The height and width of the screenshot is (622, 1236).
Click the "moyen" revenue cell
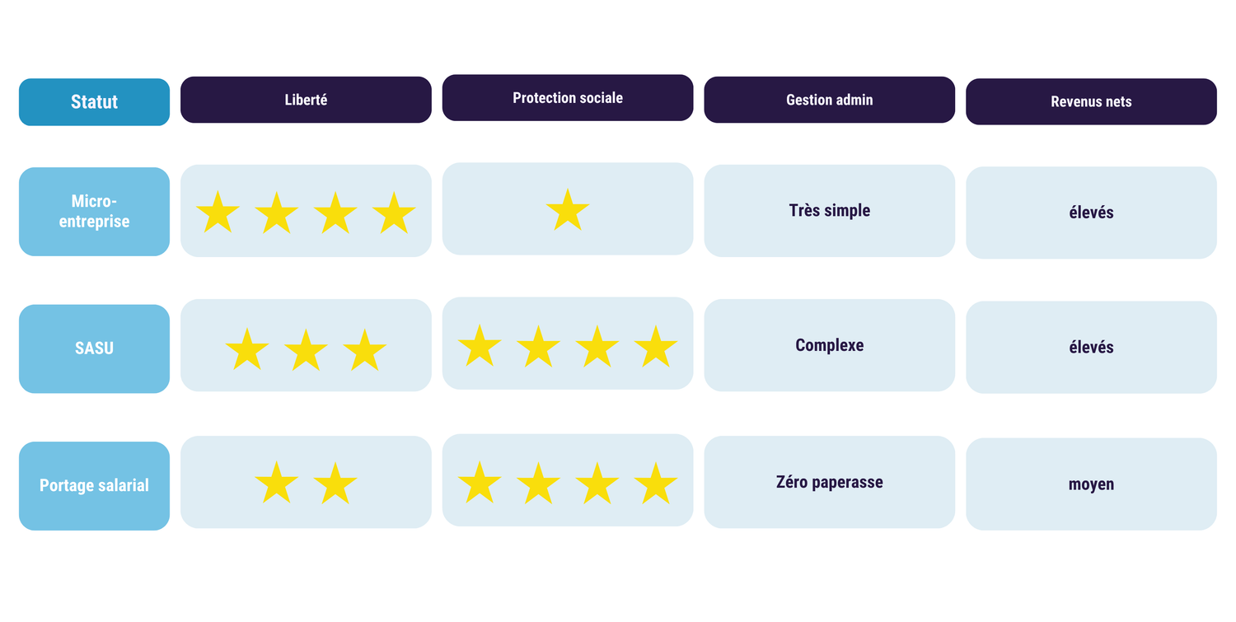click(1091, 484)
